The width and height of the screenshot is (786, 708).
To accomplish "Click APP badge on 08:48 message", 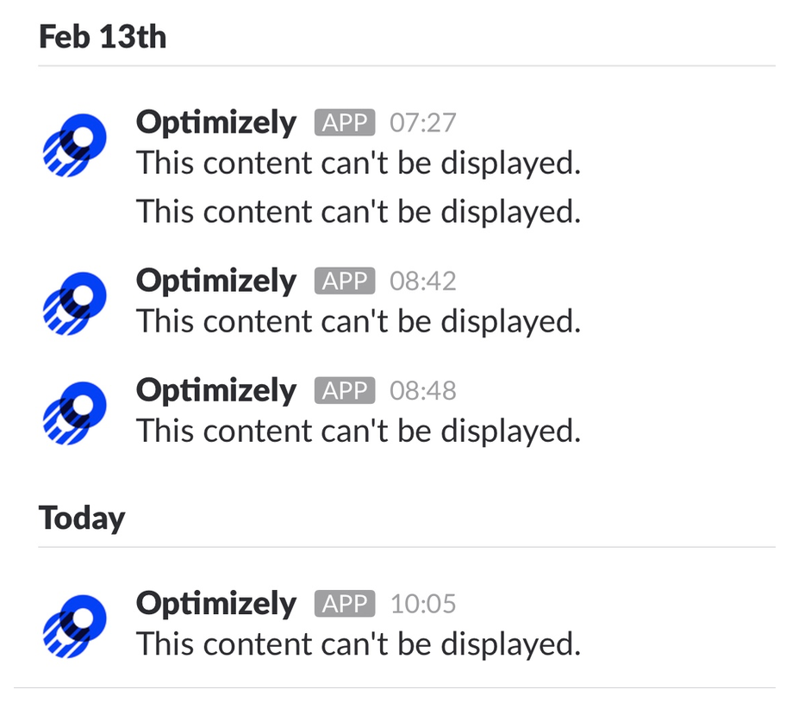I will pos(345,390).
